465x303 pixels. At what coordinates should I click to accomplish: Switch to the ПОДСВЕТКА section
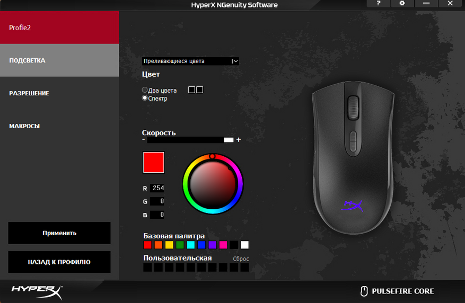59,60
